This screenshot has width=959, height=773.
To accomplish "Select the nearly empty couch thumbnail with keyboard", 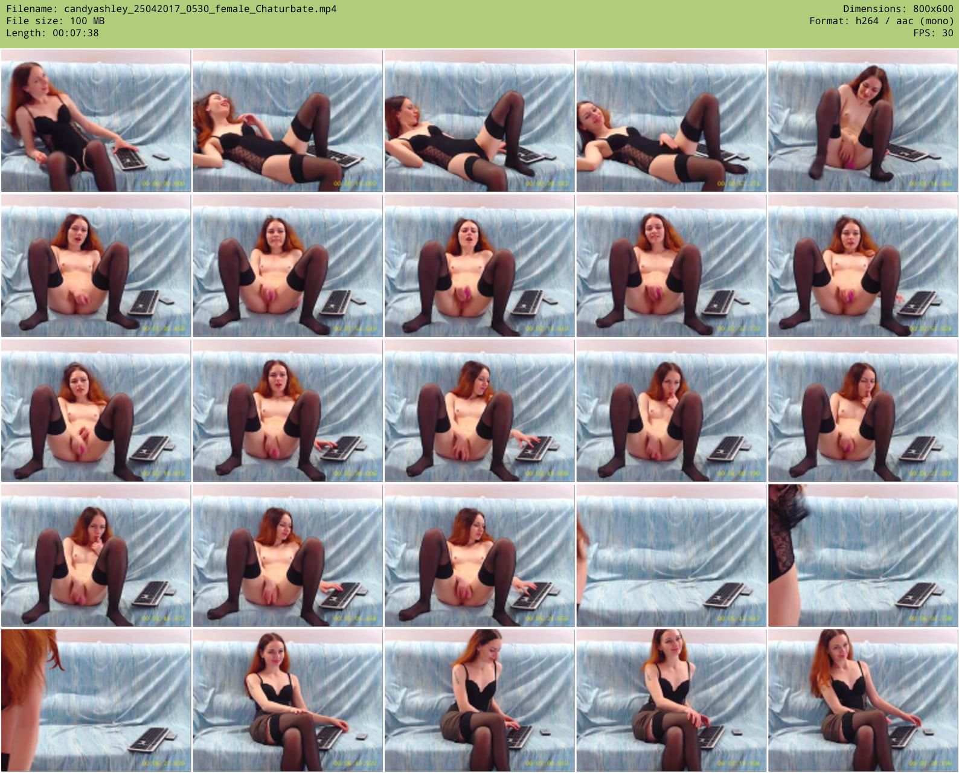I will (x=671, y=556).
